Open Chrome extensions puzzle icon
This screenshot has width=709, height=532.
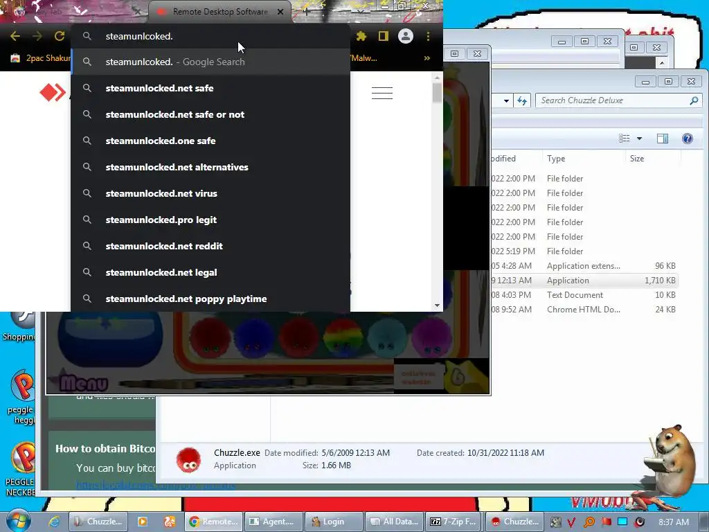(x=361, y=36)
